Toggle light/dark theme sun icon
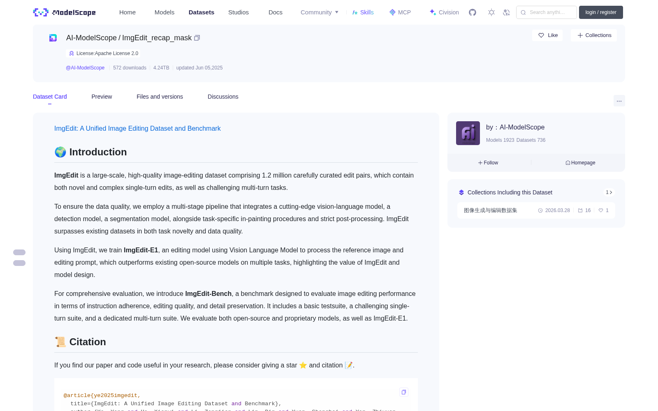658x411 pixels. (x=491, y=12)
